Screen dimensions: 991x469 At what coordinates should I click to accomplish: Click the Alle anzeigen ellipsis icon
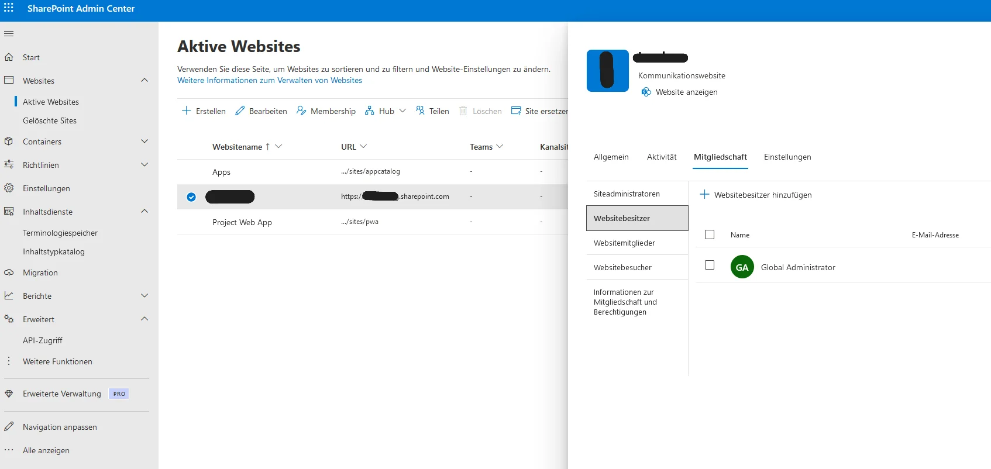9,450
